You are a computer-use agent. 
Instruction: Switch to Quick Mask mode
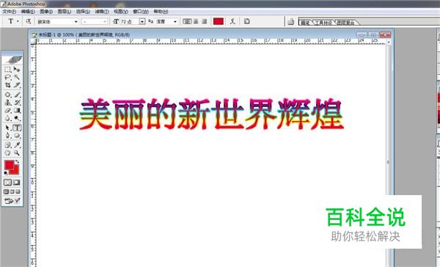tap(17, 183)
